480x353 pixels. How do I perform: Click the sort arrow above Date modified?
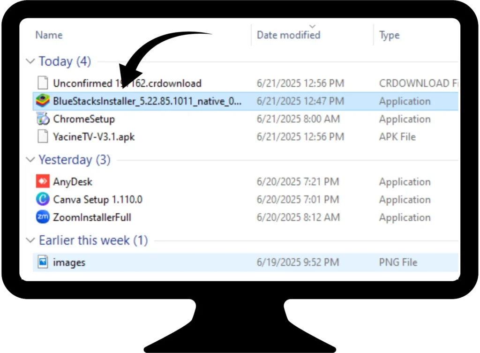312,26
